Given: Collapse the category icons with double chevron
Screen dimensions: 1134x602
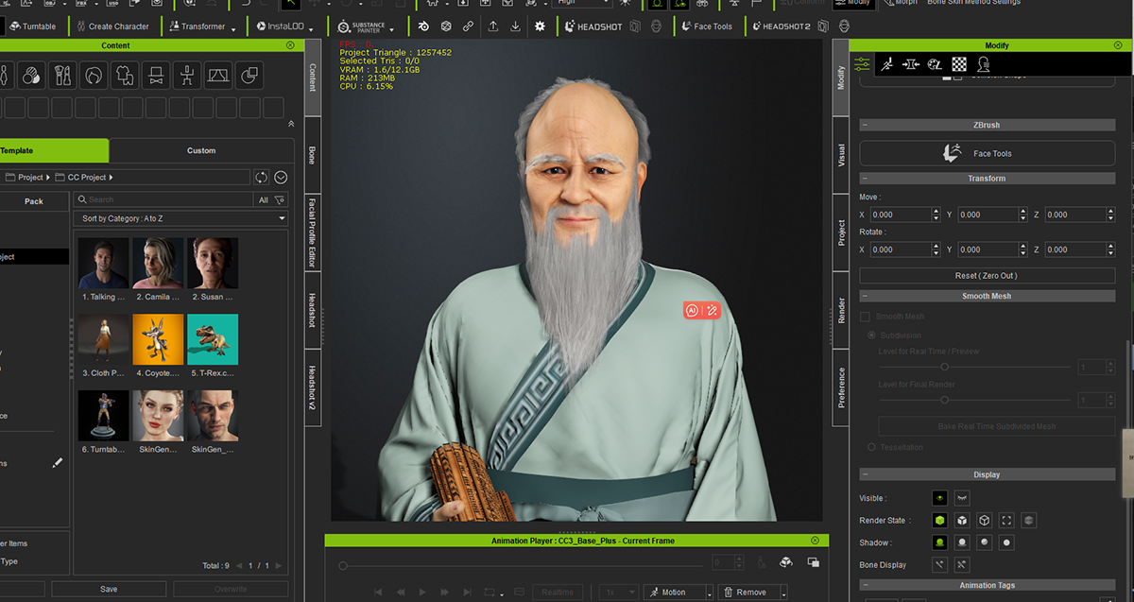Looking at the screenshot, I should (291, 124).
